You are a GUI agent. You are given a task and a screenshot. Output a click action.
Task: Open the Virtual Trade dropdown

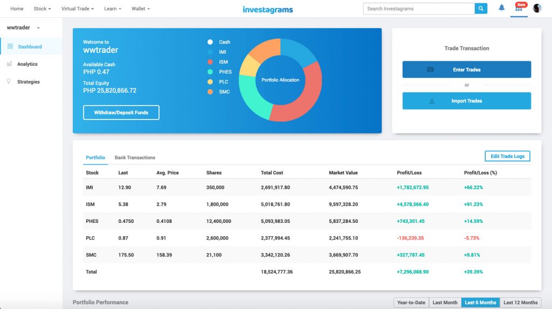point(77,9)
